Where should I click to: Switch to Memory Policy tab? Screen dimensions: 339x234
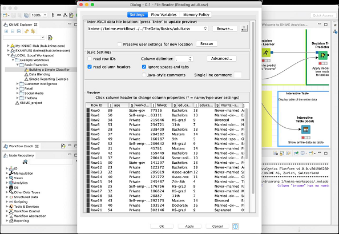196,15
